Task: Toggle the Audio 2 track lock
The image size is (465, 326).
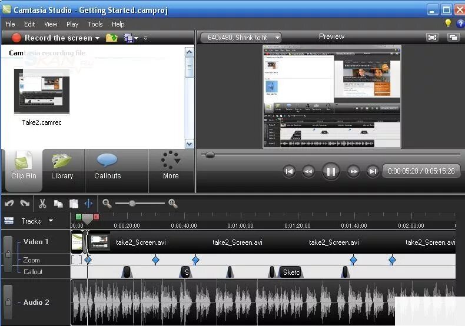Action: click(x=8, y=302)
